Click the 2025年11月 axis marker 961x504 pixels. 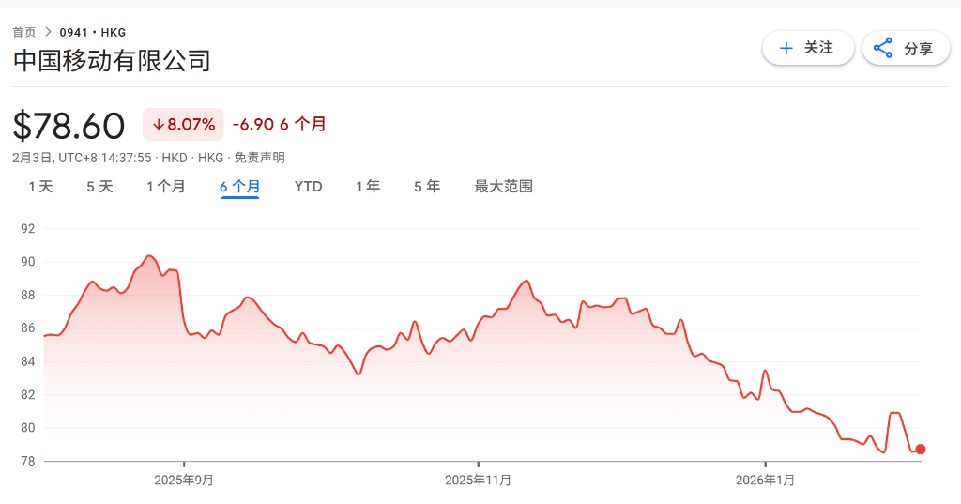(479, 480)
